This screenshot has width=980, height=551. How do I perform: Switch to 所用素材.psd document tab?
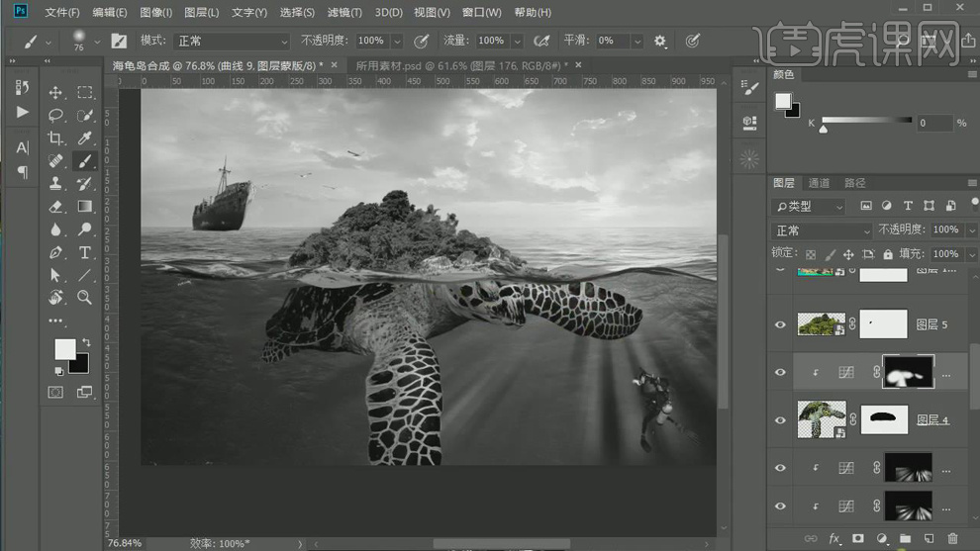[458, 65]
